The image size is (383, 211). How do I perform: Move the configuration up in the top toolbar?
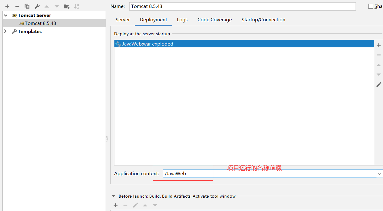[x=47, y=6]
